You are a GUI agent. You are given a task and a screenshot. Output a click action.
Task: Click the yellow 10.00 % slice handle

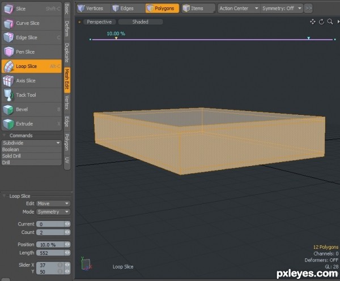pos(116,38)
